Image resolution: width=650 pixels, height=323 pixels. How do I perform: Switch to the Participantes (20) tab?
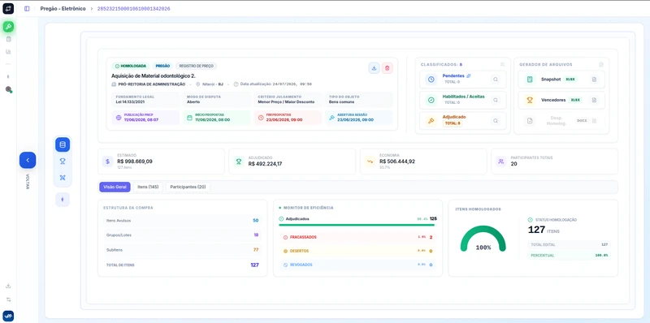tap(188, 187)
